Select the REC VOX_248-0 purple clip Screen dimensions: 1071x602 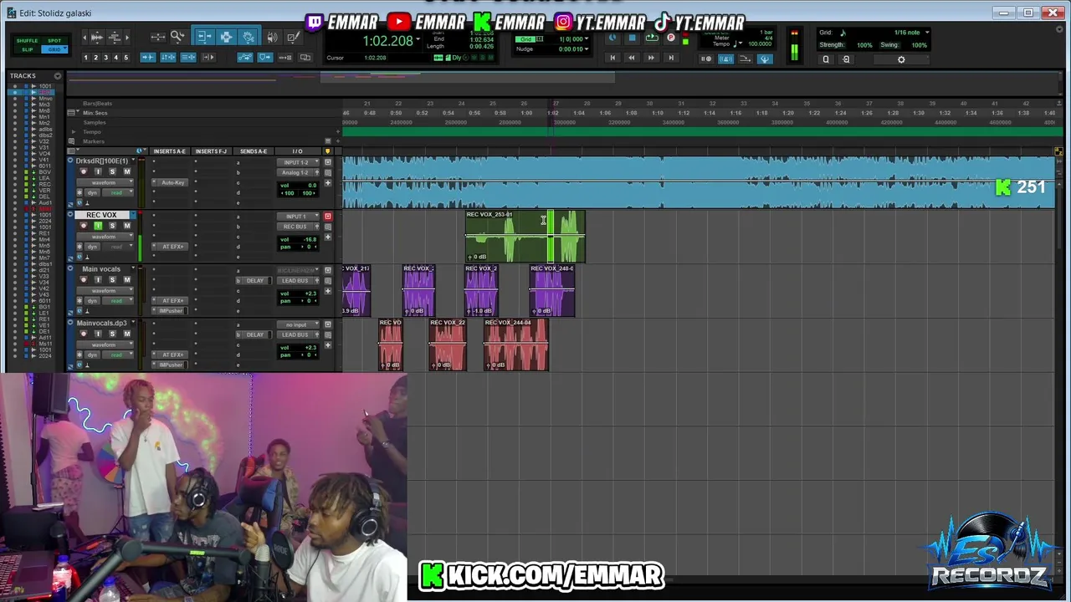[x=551, y=291]
